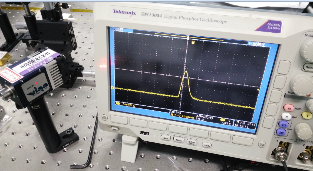Click the front USB port
313x171 pixels.
click(144, 134)
